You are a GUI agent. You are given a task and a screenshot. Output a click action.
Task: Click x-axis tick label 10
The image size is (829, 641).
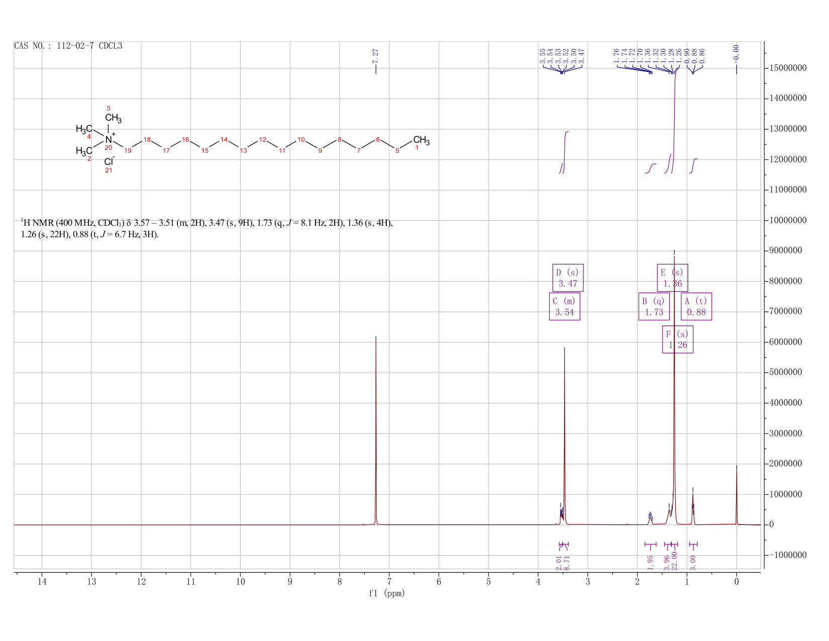coord(240,582)
